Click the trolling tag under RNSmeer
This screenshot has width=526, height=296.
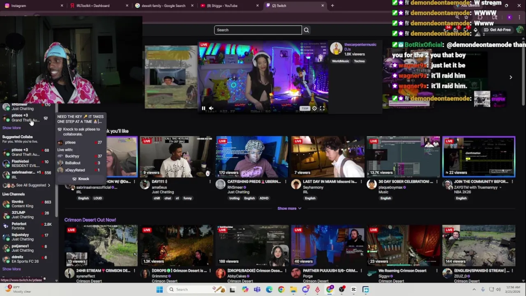click(x=234, y=198)
